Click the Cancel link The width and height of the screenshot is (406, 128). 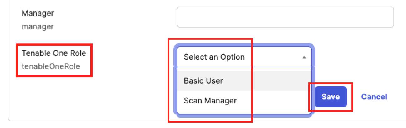[x=374, y=97]
